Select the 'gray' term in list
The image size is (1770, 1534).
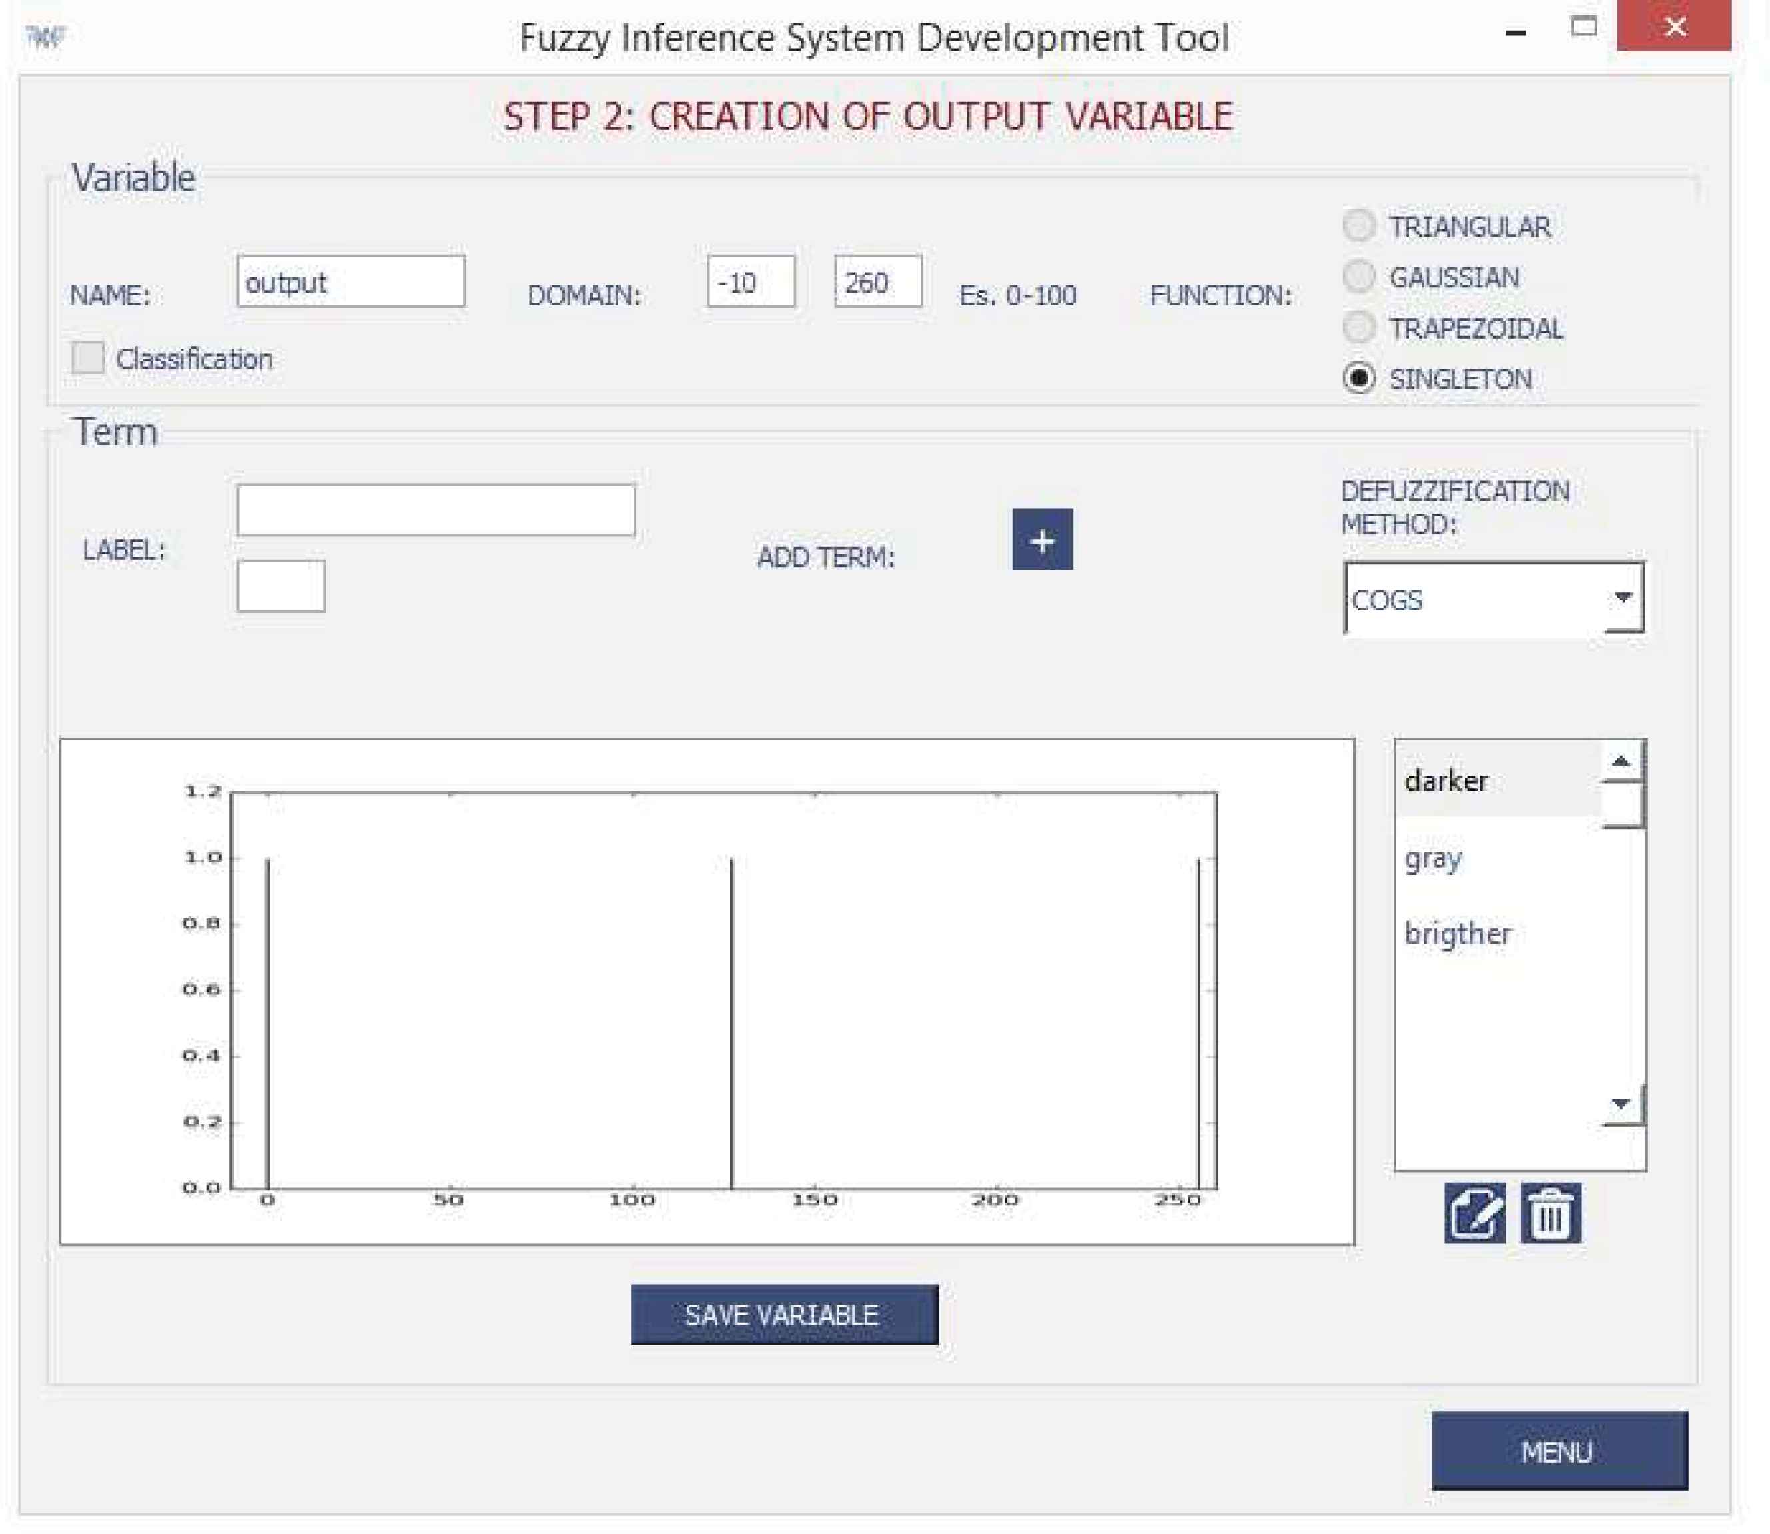click(1434, 858)
